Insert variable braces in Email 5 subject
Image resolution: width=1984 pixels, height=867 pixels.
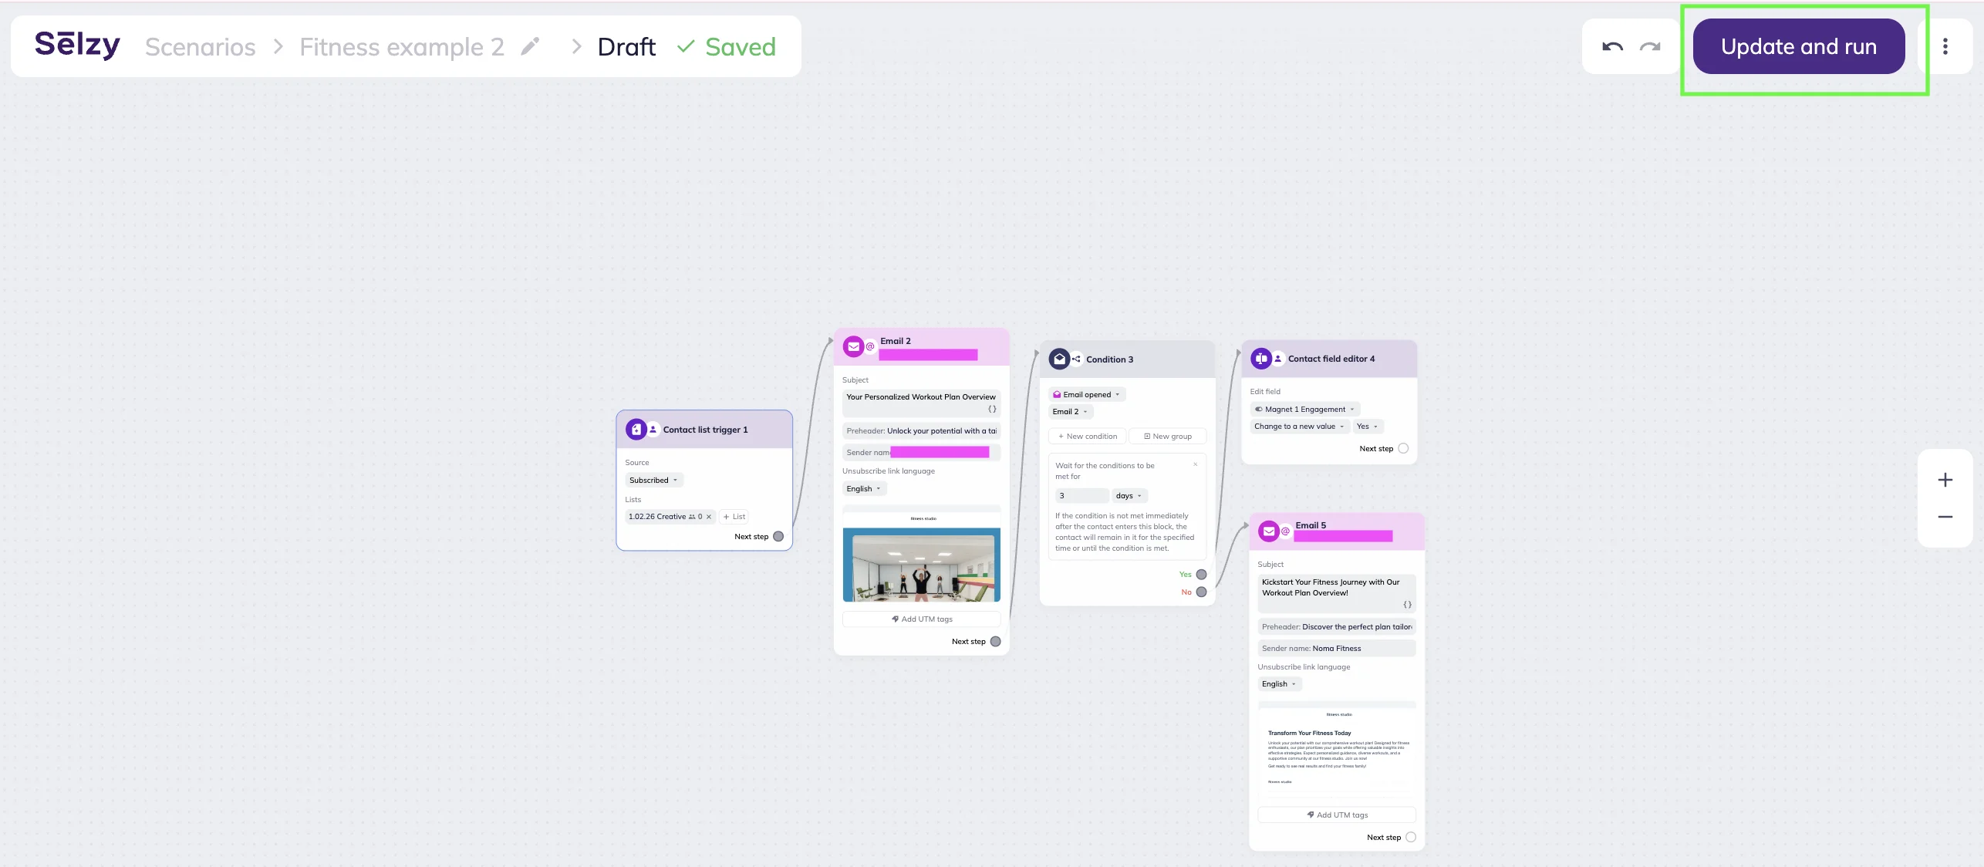click(1407, 605)
